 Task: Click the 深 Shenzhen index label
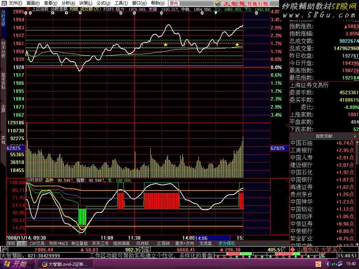(147, 249)
